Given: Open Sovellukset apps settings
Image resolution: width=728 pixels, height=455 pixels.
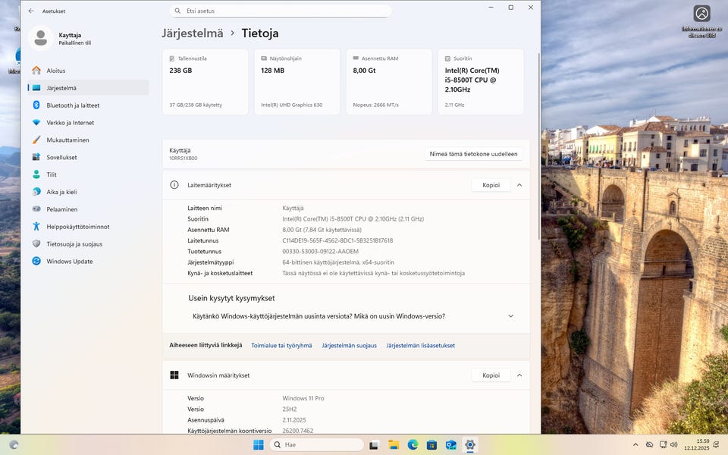Looking at the screenshot, I should tap(88, 158).
